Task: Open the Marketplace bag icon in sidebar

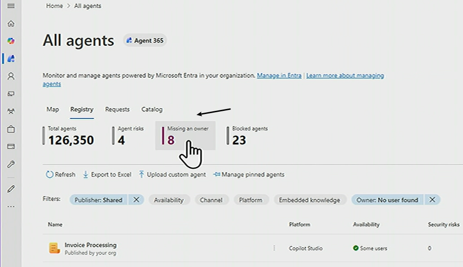Action: (11, 129)
